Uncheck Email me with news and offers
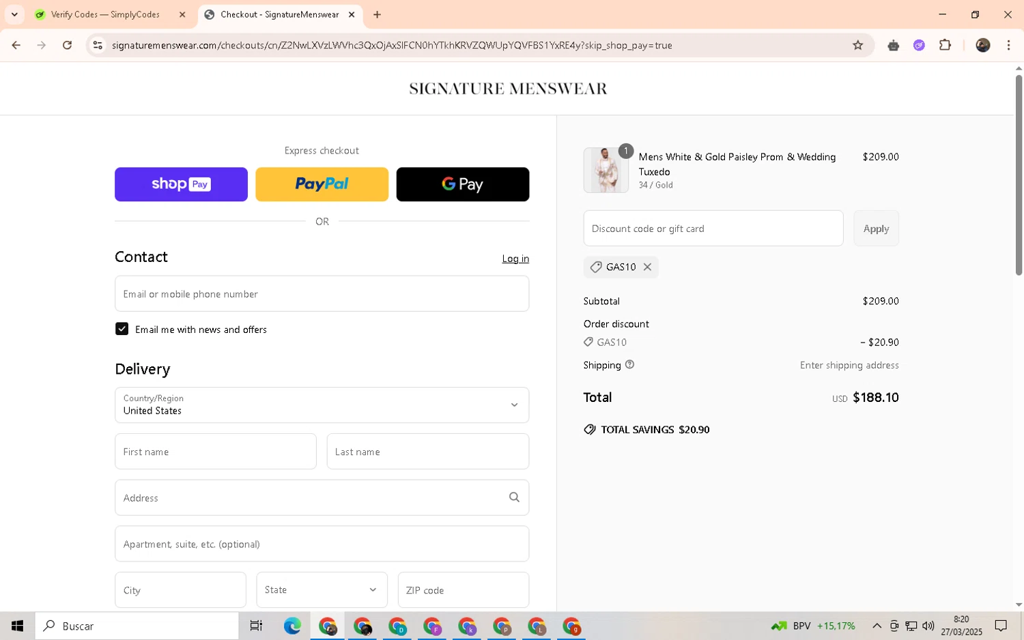 tap(122, 329)
